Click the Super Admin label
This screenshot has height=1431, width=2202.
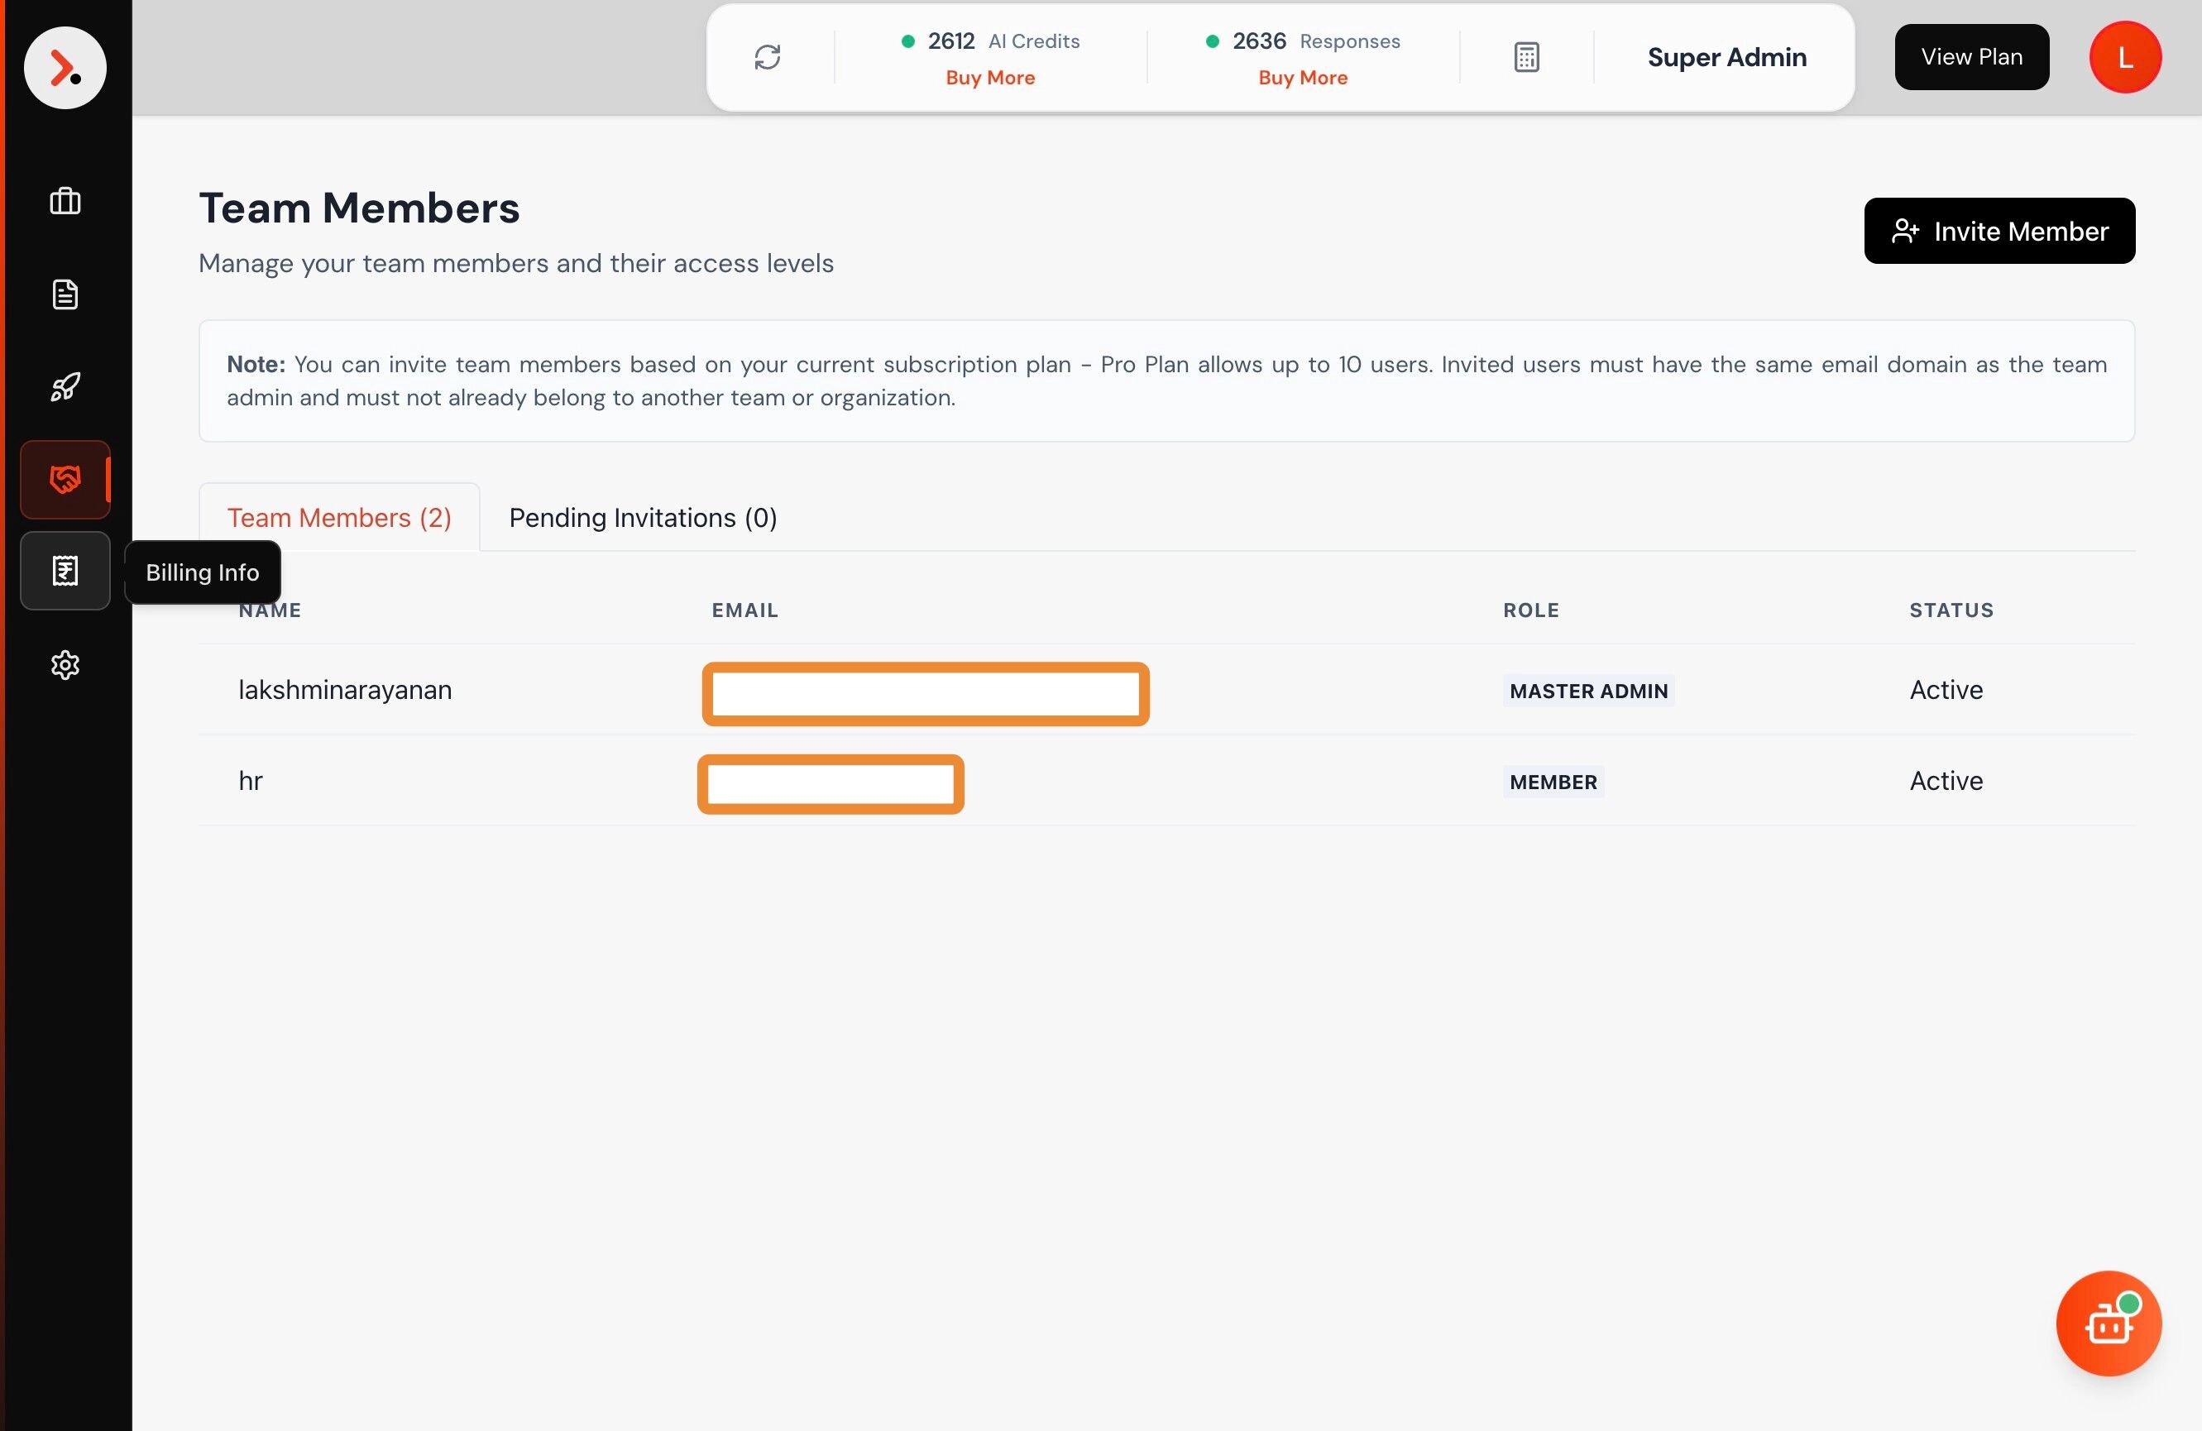1726,57
